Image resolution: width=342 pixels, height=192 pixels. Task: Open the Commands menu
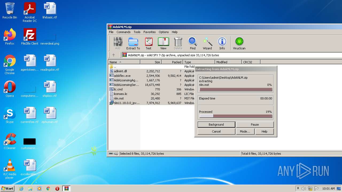click(x=123, y=32)
